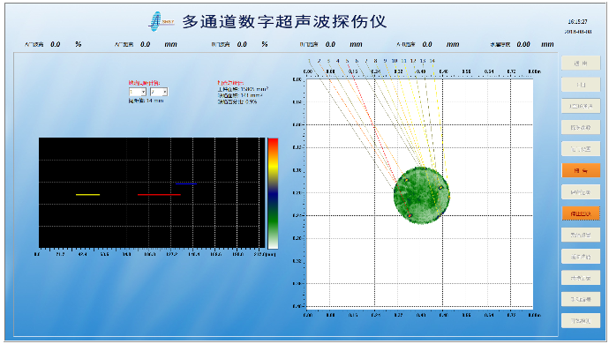The image size is (609, 344).
Task: Open the dropdown showing value 1
Action: (138, 92)
